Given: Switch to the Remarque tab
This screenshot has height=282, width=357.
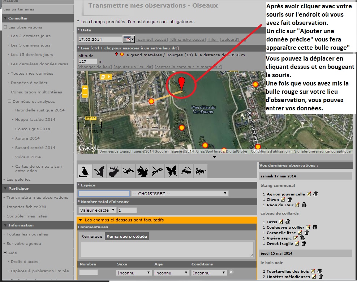Looking at the screenshot, I should [x=92, y=236].
